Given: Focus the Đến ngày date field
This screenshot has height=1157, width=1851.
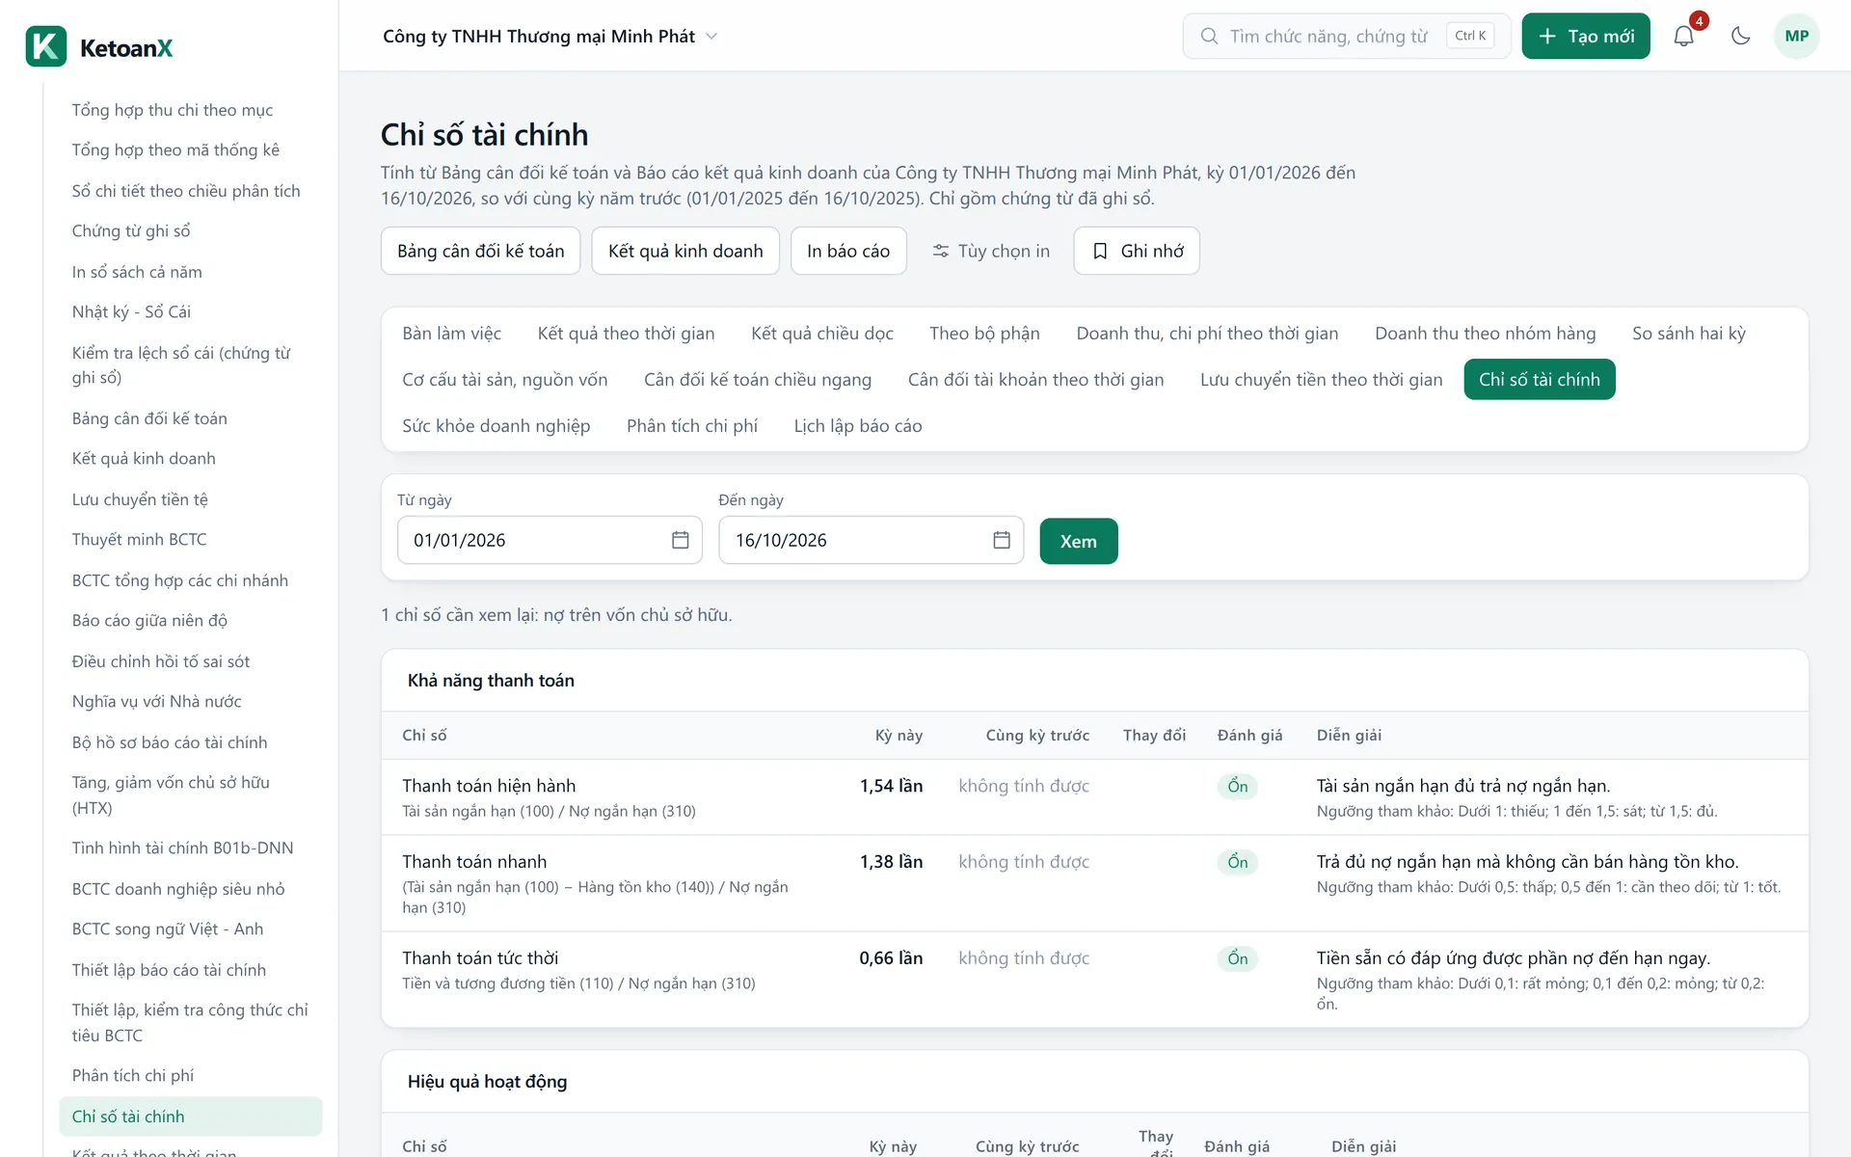Looking at the screenshot, I should tap(872, 540).
